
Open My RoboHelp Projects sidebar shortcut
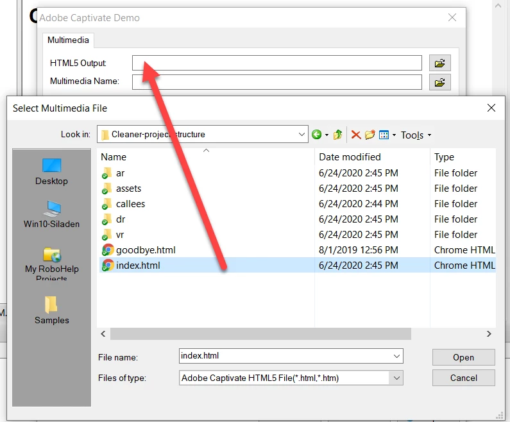tap(51, 264)
